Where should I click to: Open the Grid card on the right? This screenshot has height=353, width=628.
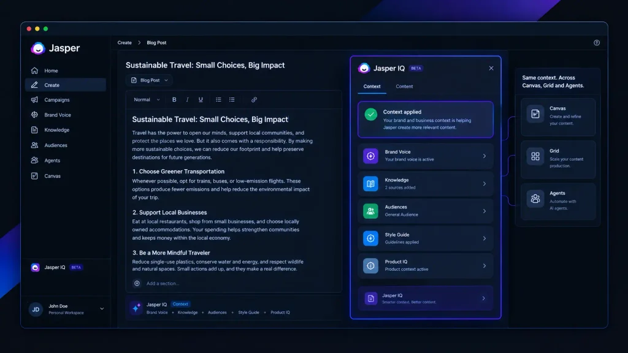point(558,159)
